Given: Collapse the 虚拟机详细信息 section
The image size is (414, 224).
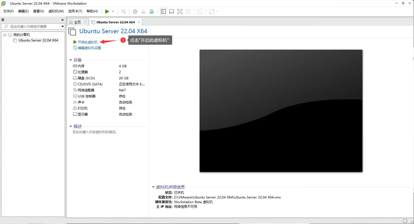Looking at the screenshot, I should click(153, 187).
